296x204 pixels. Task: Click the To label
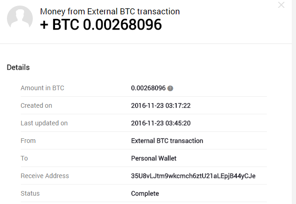(24, 158)
